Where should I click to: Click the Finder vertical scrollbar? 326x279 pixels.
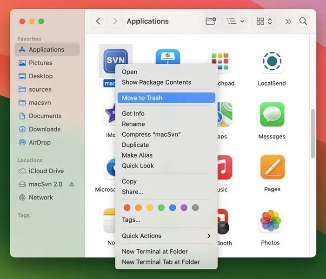pyautogui.click(x=313, y=133)
